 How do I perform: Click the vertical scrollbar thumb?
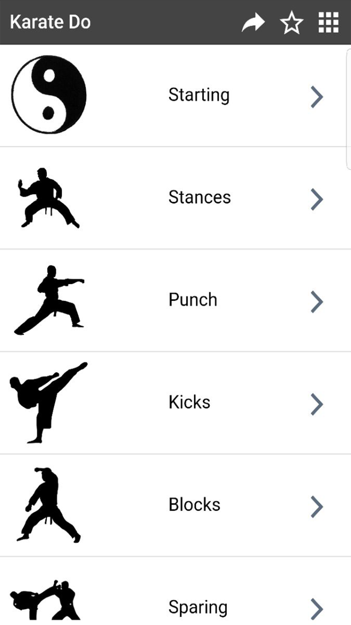[x=348, y=109]
